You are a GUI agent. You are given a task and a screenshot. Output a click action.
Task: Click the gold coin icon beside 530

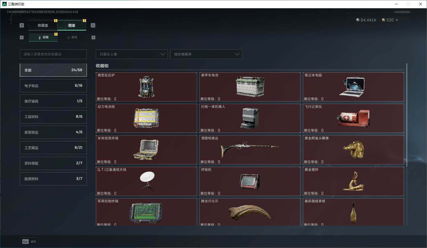pos(384,20)
